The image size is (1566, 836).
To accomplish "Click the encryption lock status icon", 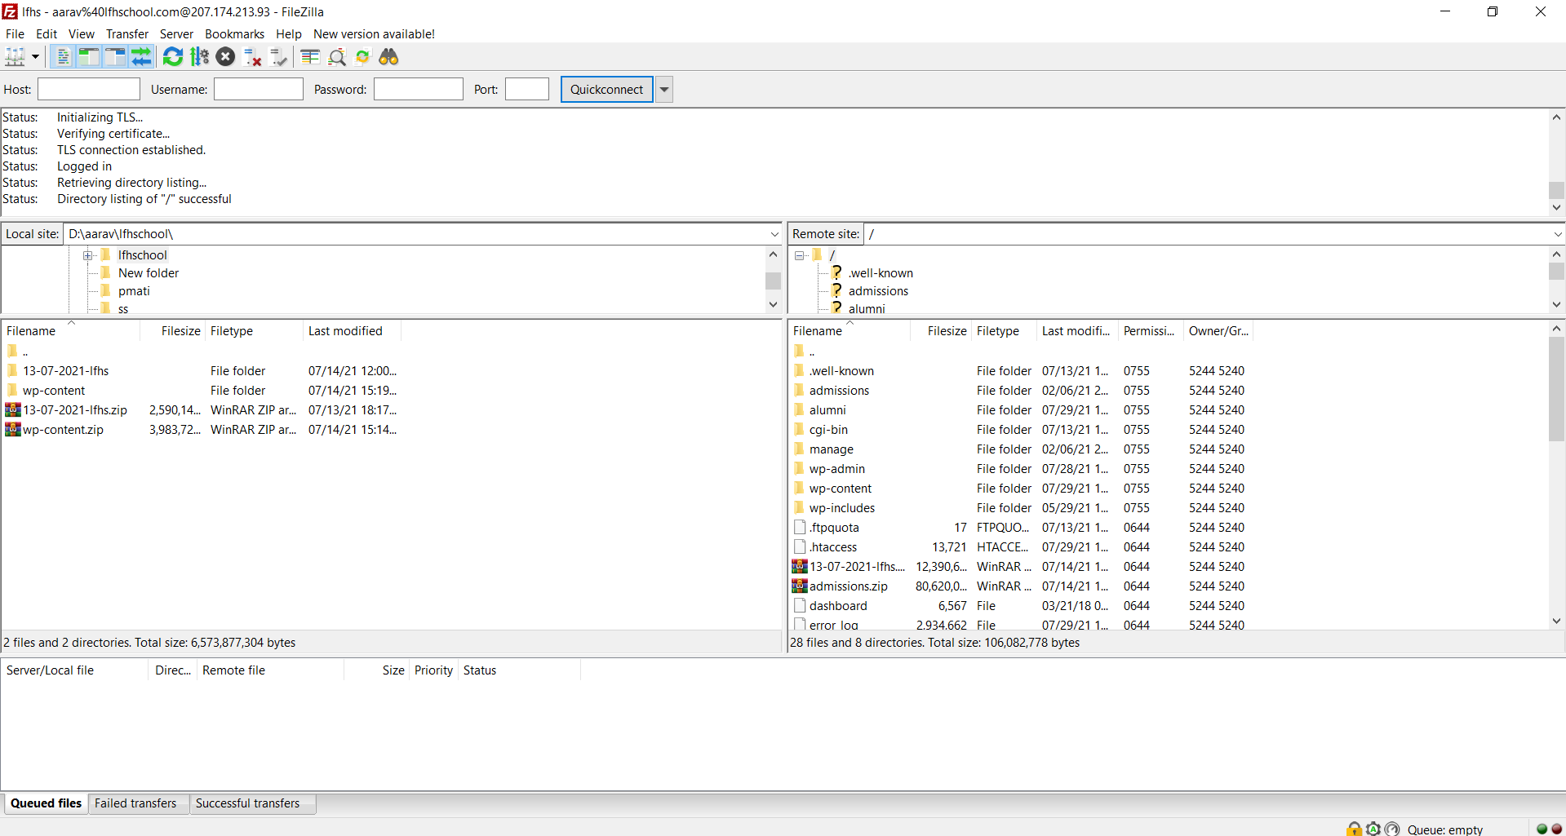I will coord(1355,829).
